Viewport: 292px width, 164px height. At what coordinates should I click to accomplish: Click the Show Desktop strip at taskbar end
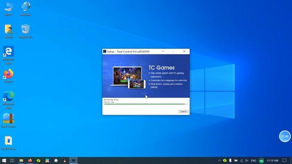tap(291, 160)
